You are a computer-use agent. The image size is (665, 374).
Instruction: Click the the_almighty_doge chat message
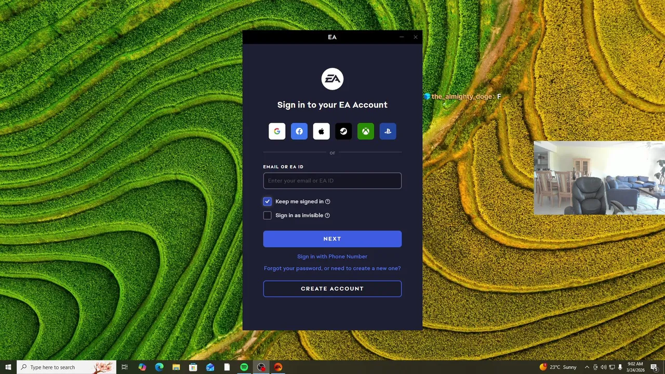462,97
